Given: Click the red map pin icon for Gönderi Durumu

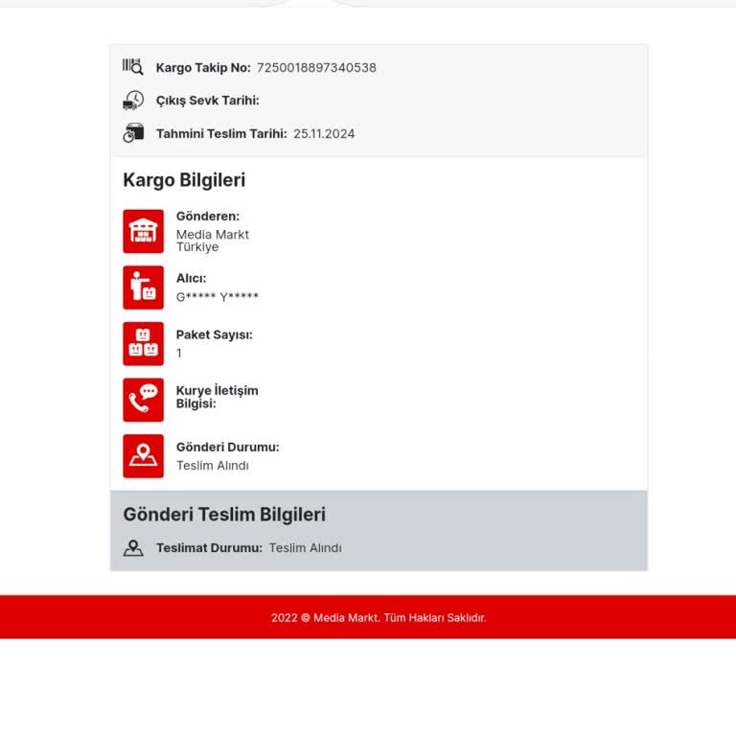Looking at the screenshot, I should pos(143,456).
